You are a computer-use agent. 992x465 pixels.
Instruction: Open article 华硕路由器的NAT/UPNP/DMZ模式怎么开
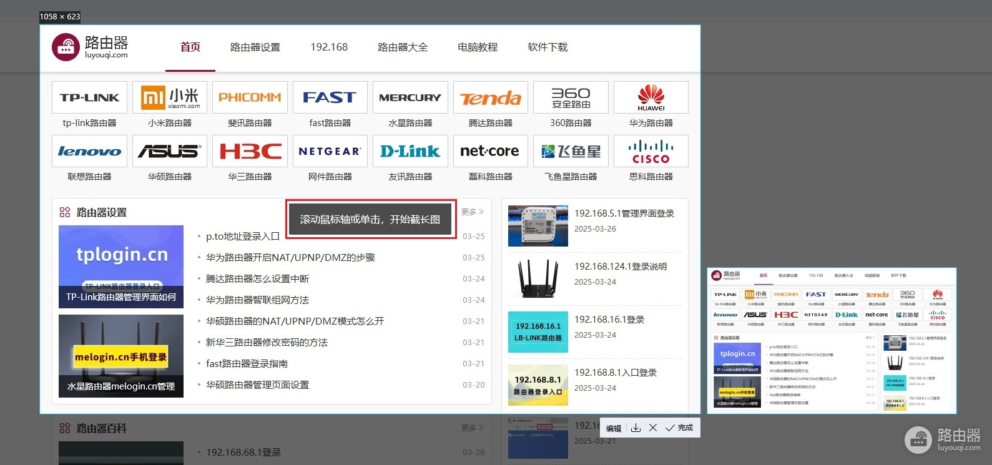(x=295, y=321)
